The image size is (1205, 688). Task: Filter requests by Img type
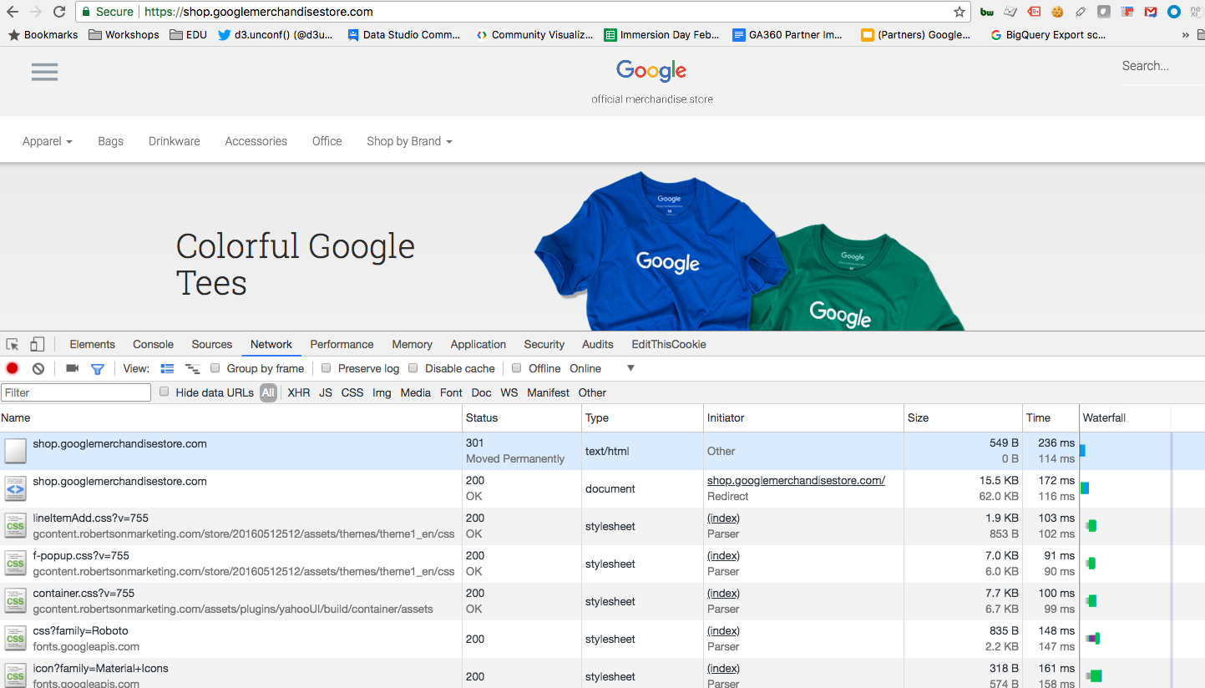[x=382, y=392]
